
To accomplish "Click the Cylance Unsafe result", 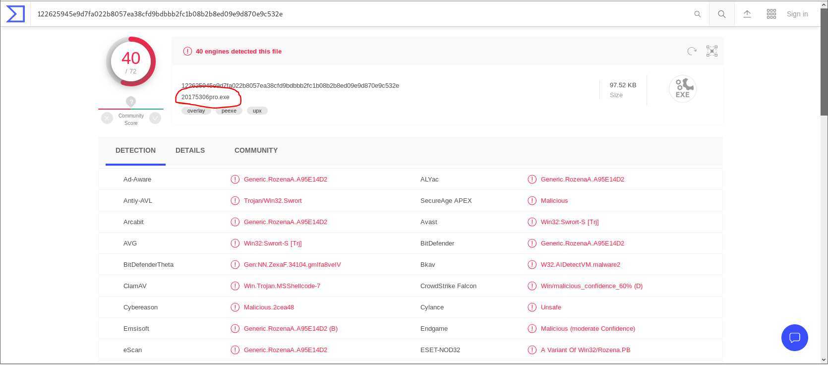I will (x=551, y=307).
